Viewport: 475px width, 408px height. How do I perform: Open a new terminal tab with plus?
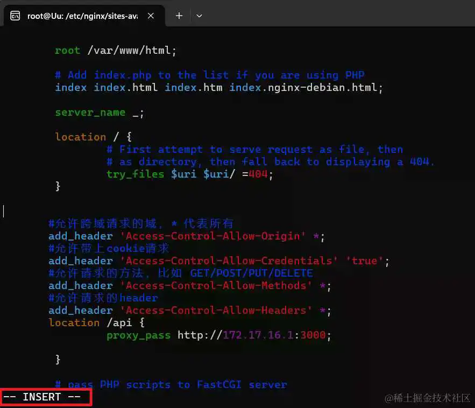pyautogui.click(x=179, y=16)
